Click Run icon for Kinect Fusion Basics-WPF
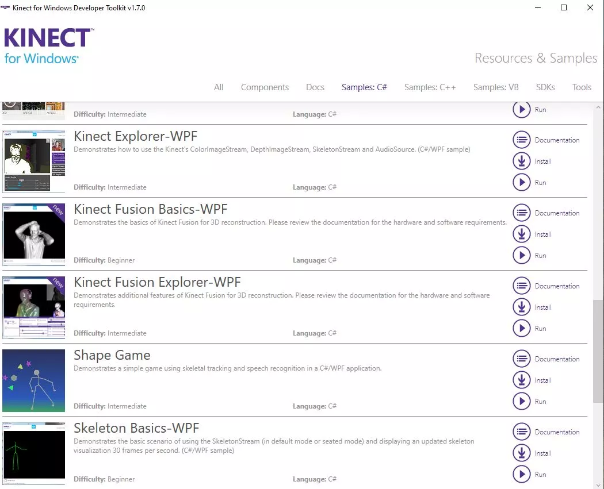The width and height of the screenshot is (604, 489). (x=522, y=255)
